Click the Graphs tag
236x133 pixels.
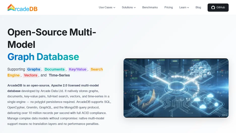click(34, 69)
